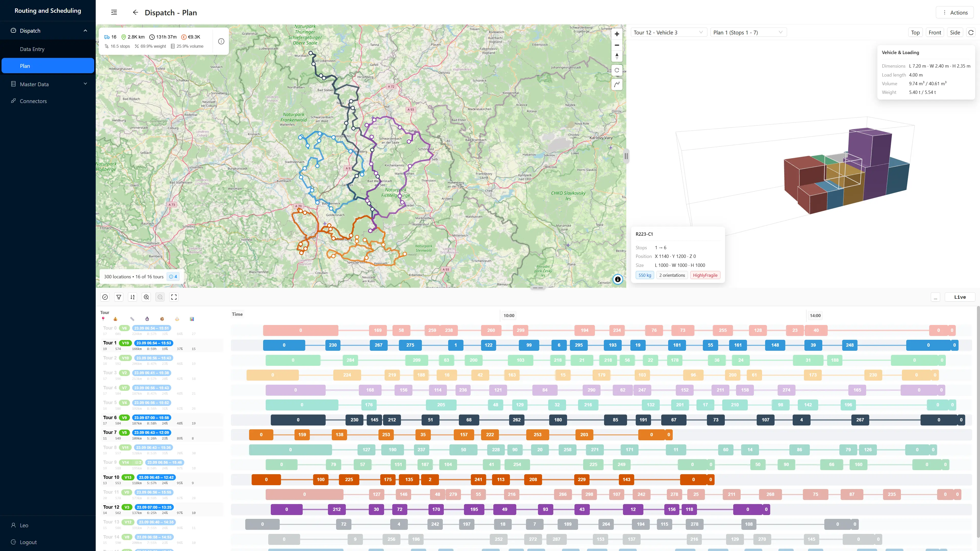
Task: Switch 3D view to Front
Action: 934,32
